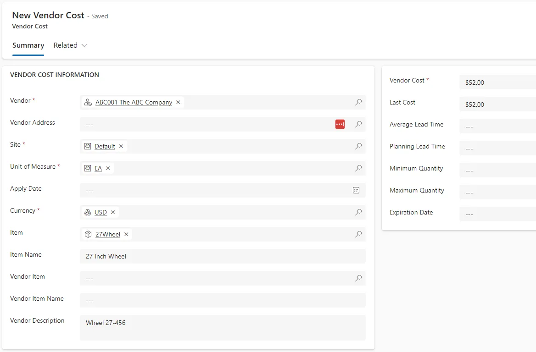Remove ABC001 The ABC Company vendor selection

pyautogui.click(x=178, y=102)
